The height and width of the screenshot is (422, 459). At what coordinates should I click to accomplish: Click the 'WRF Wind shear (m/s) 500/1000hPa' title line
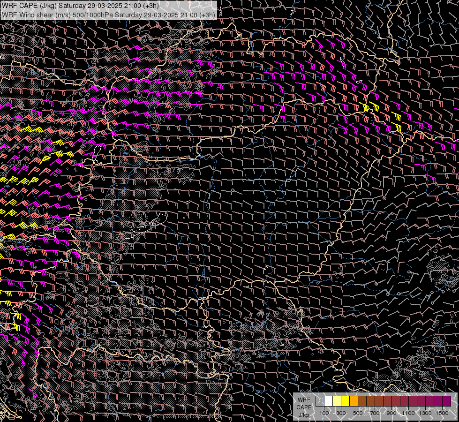pos(108,15)
